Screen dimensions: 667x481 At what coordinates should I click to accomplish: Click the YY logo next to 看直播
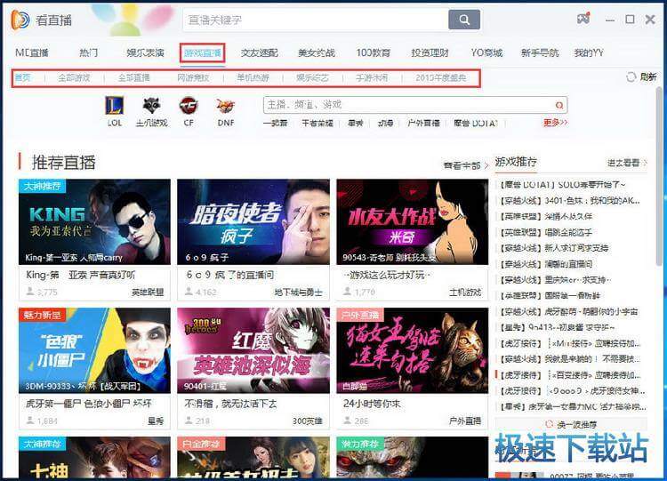point(20,20)
